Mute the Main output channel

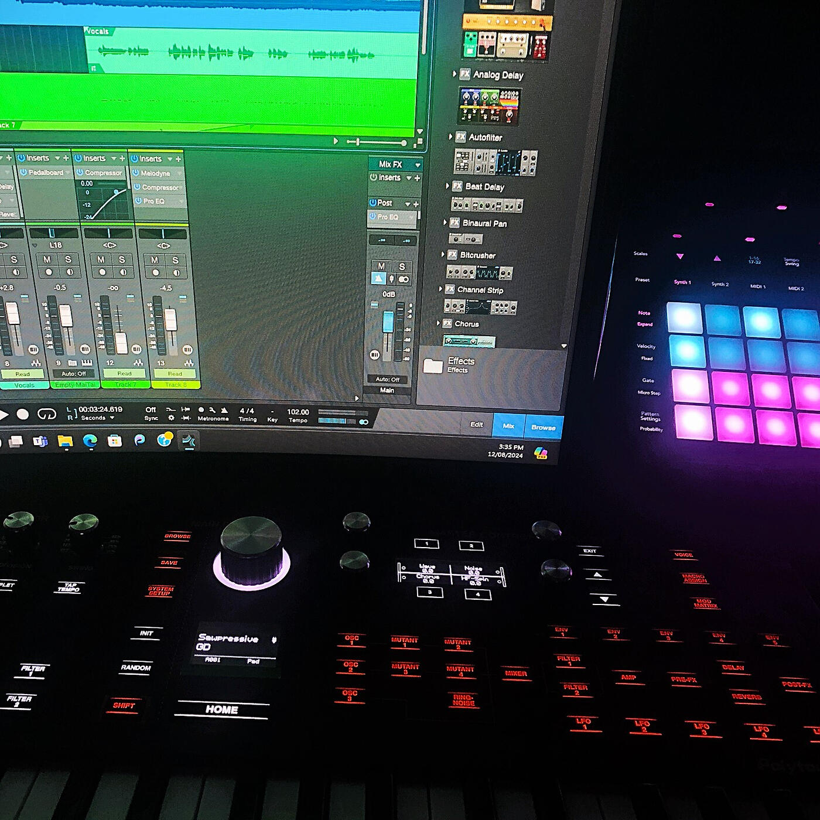(x=381, y=266)
